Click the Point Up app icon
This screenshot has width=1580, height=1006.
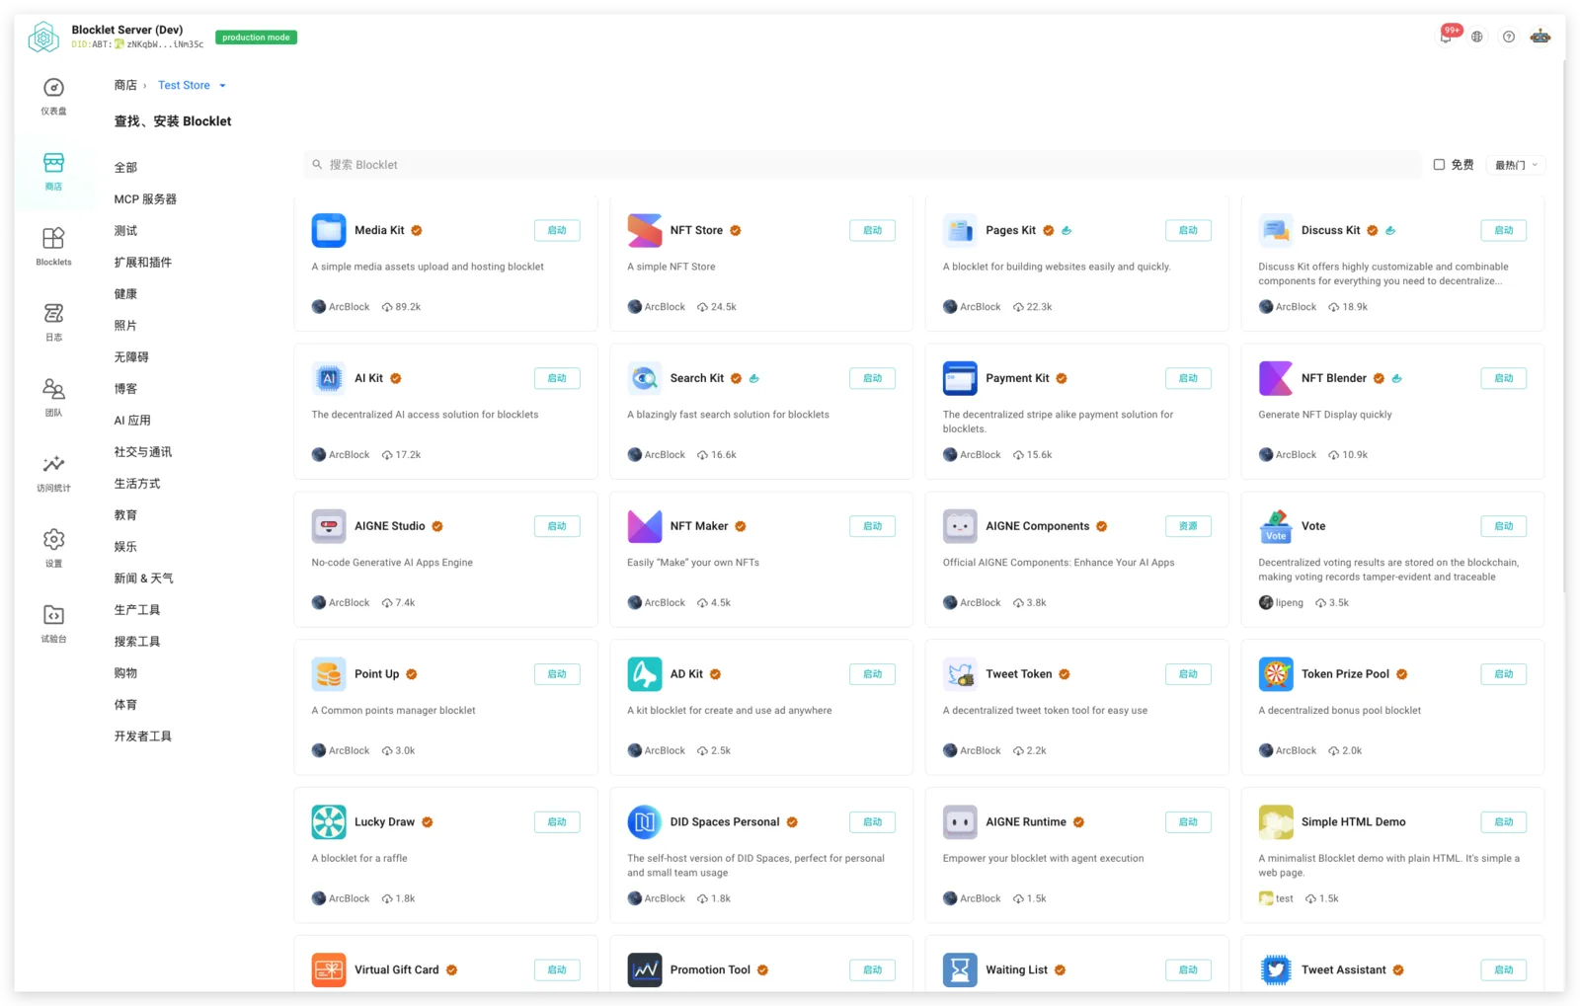[x=329, y=674]
